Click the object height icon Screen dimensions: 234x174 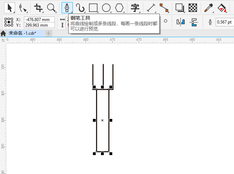pos(62,25)
